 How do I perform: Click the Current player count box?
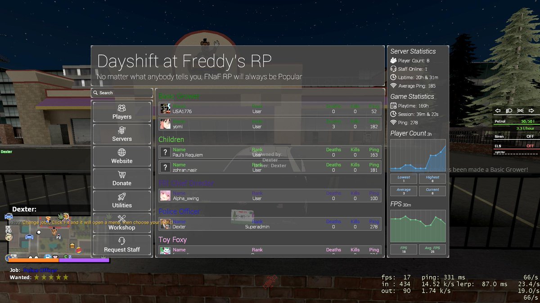point(432,191)
